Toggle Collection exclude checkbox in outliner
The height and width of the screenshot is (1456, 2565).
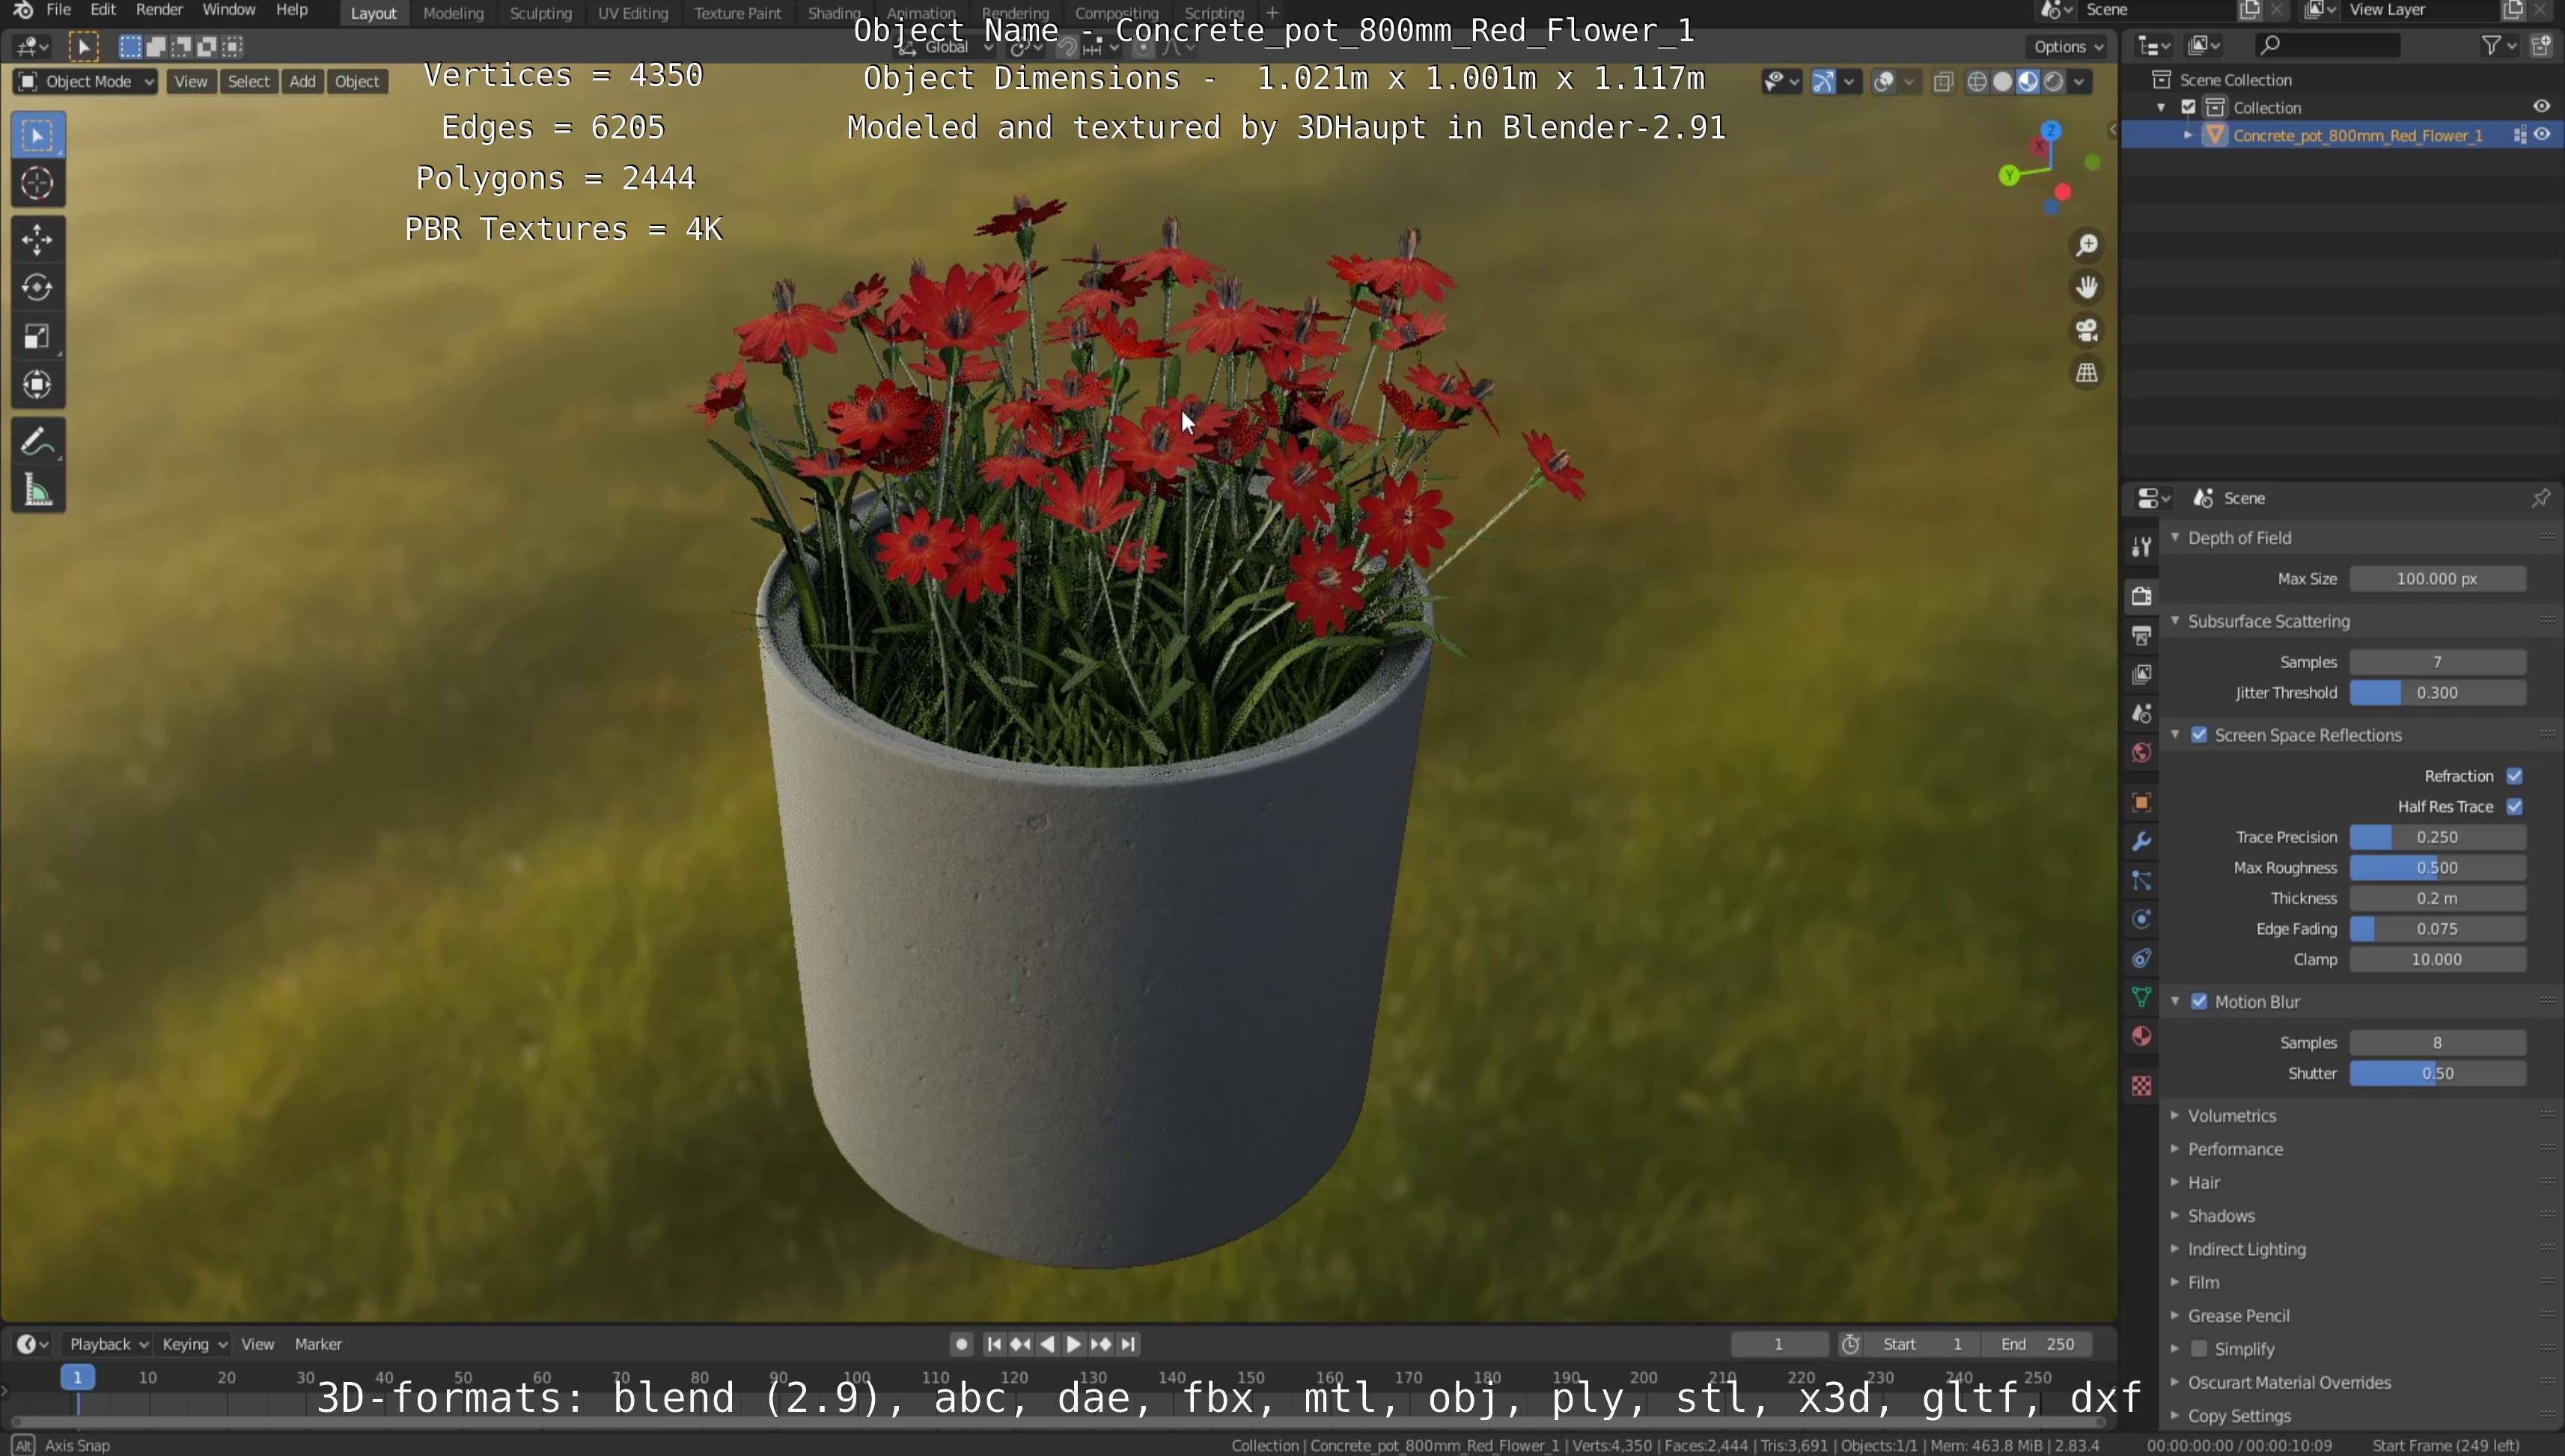(2188, 107)
